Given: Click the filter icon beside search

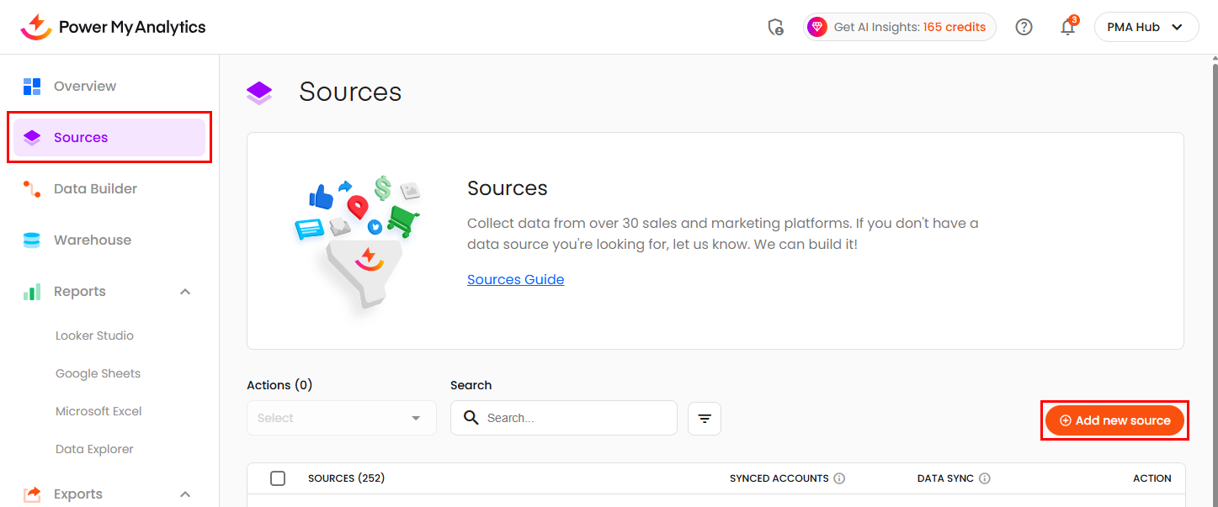Looking at the screenshot, I should click(705, 418).
